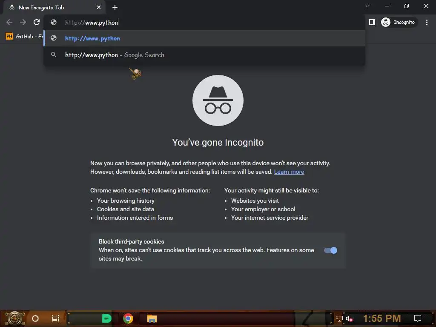Launch the green notes app on taskbar
The height and width of the screenshot is (327, 436).
pos(106,318)
